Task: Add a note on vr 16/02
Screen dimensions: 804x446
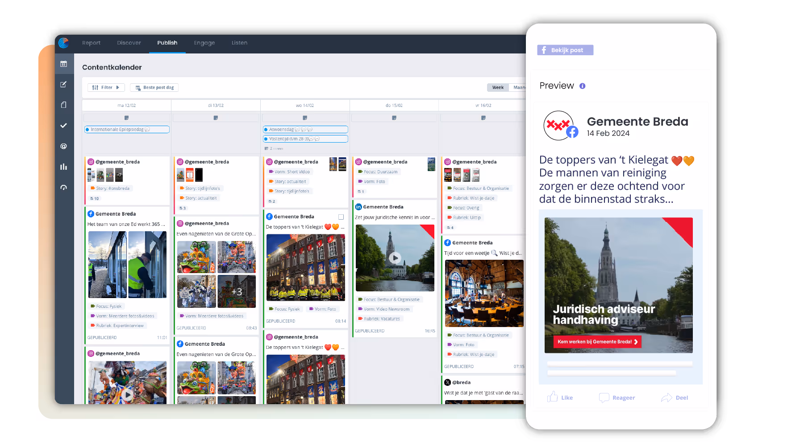Action: (x=483, y=118)
